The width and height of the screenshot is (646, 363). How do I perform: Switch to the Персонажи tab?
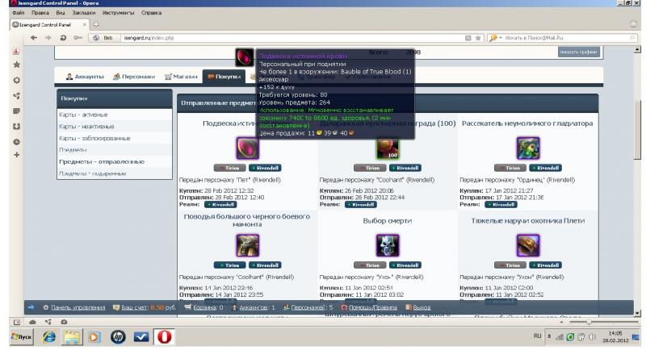click(x=134, y=77)
